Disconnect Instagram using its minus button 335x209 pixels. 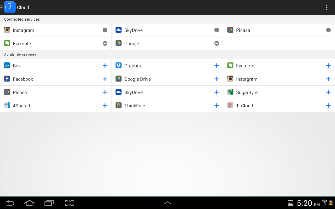[105, 30]
